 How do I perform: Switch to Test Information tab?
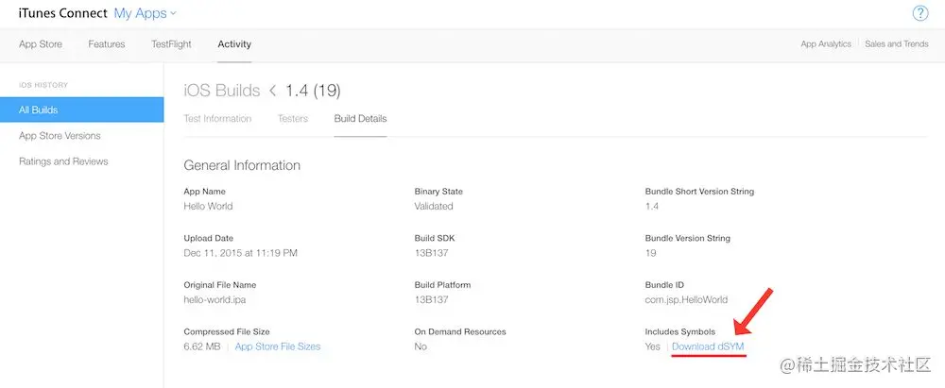pos(217,119)
